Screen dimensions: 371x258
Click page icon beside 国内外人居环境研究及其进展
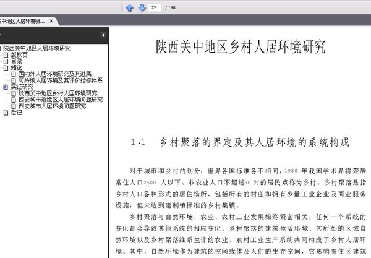click(14, 74)
